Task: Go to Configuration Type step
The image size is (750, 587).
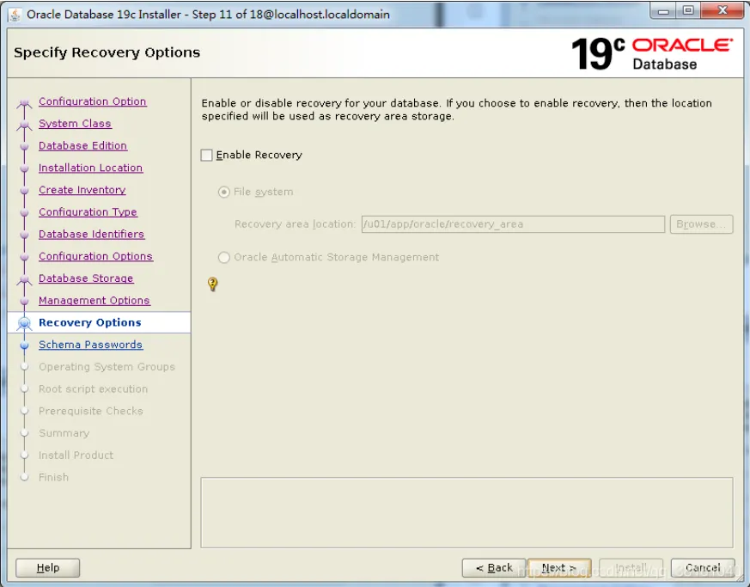Action: (x=88, y=212)
